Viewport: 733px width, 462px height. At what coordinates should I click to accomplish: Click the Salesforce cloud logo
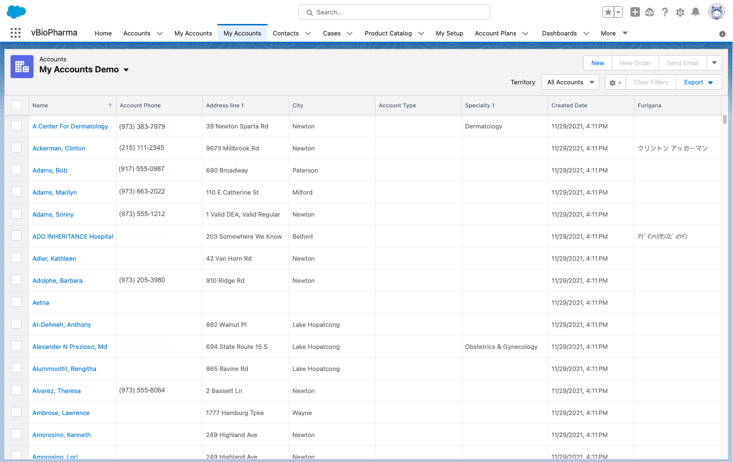[16, 12]
